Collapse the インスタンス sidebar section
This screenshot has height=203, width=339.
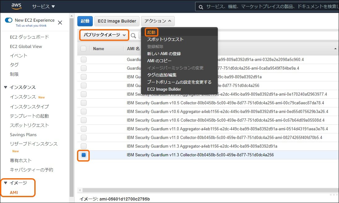[6, 87]
